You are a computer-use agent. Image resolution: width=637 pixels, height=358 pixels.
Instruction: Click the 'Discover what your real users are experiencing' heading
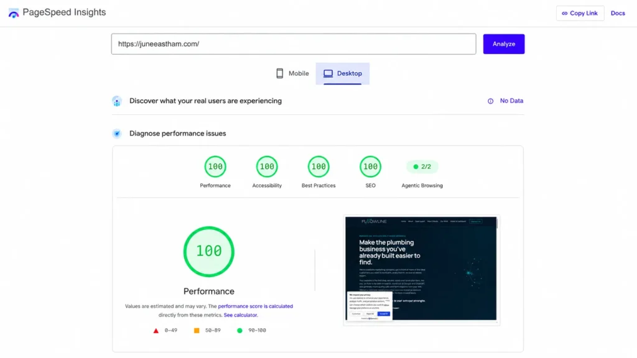(205, 101)
